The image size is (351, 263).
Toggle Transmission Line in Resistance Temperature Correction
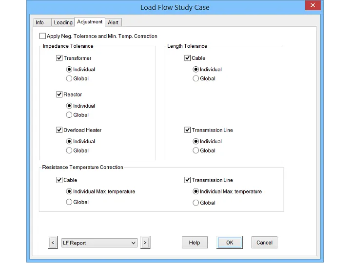coord(187,180)
